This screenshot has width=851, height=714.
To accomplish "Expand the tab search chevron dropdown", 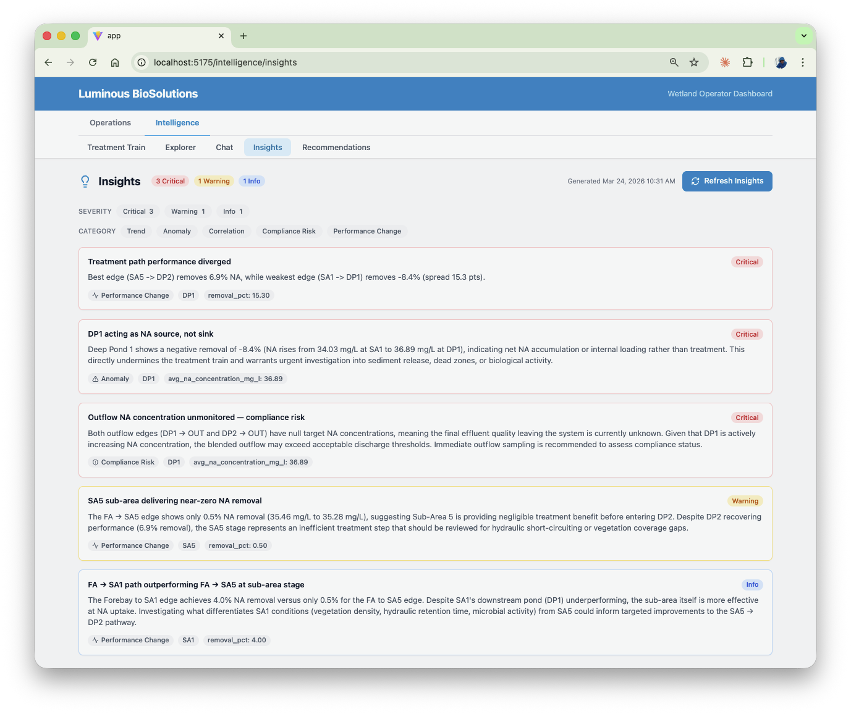I will click(x=804, y=36).
